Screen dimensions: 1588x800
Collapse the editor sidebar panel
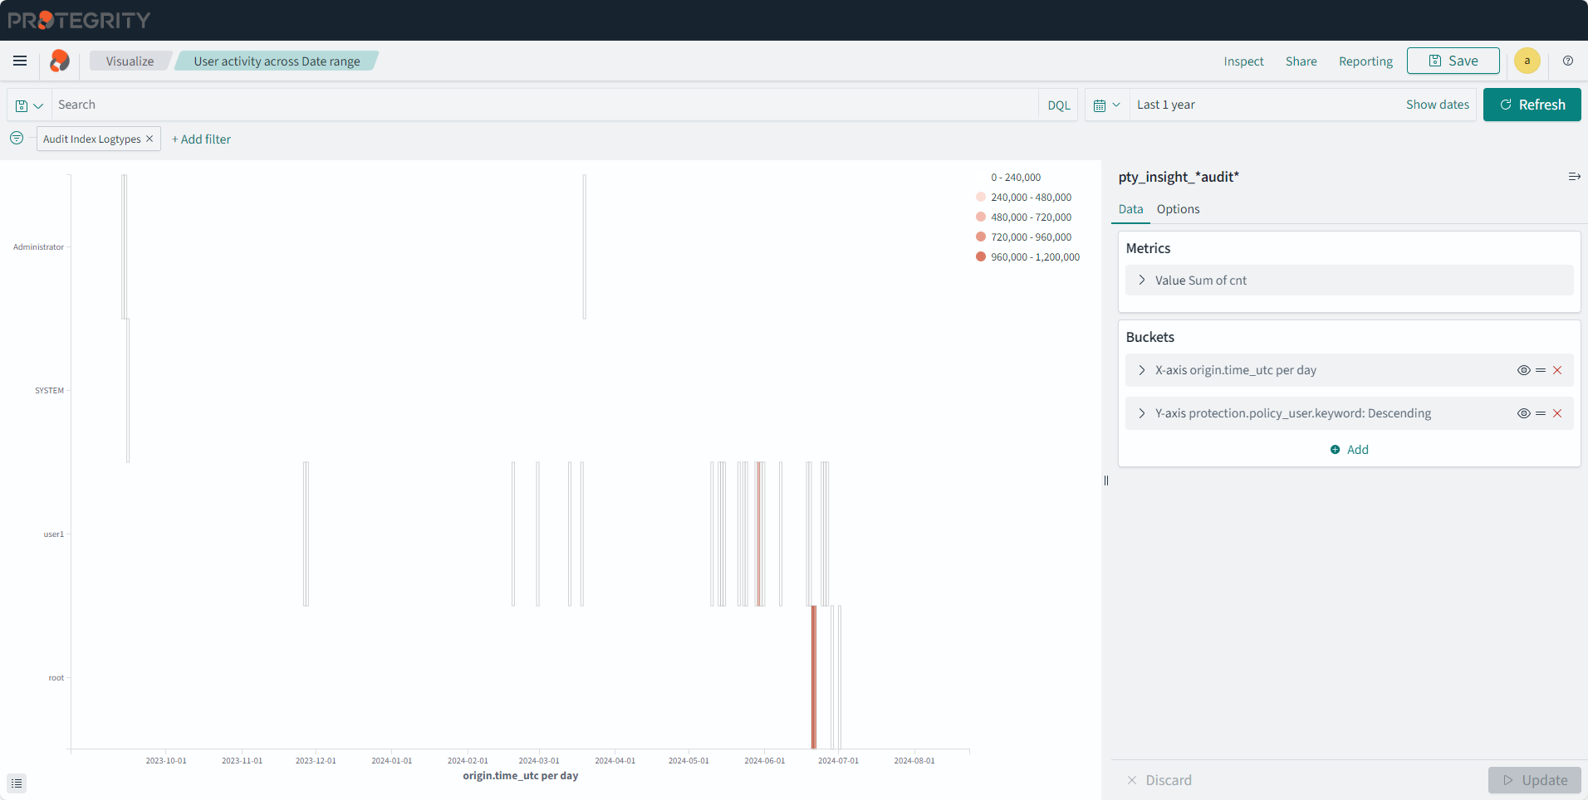pyautogui.click(x=1574, y=177)
